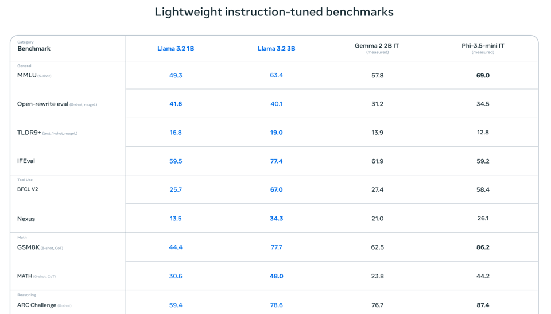This screenshot has width=551, height=314.
Task: Click the Llama 3.2 1B MMLU score 49.3
Action: click(x=176, y=75)
